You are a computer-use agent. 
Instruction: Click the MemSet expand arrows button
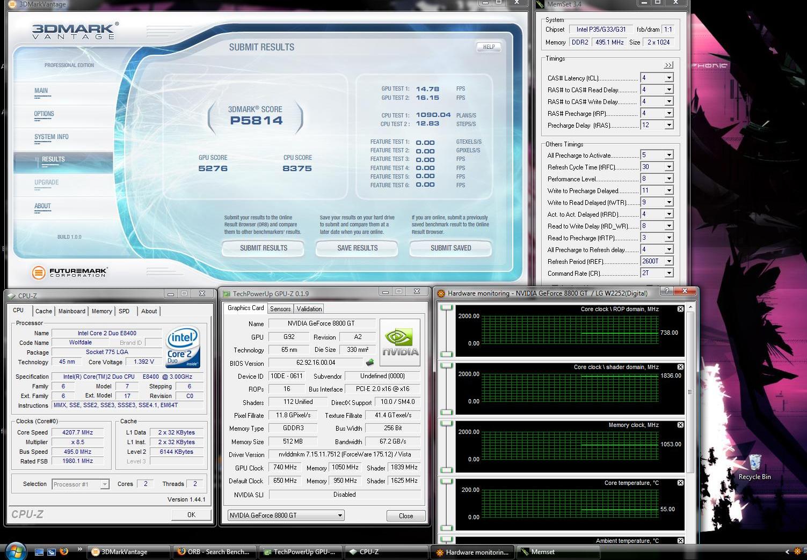[x=668, y=65]
